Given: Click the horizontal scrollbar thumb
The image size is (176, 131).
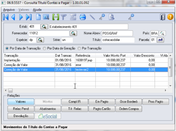Looking at the screenshot, I should [x=11, y=90].
